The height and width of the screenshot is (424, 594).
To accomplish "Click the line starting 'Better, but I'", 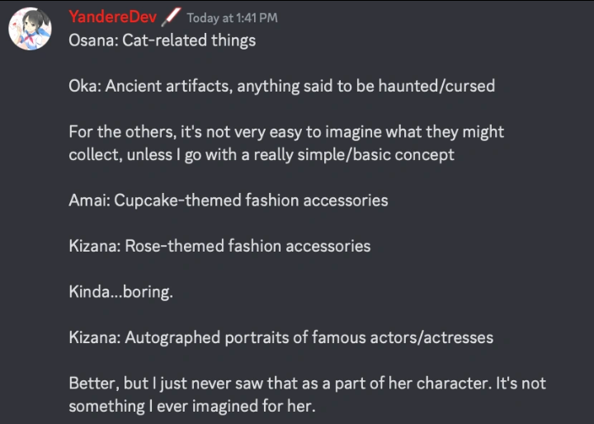I will (307, 384).
